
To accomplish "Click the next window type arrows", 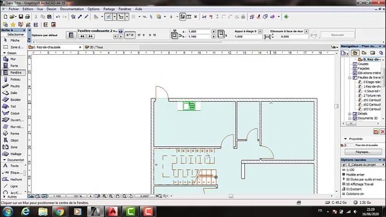I will tap(90, 36).
